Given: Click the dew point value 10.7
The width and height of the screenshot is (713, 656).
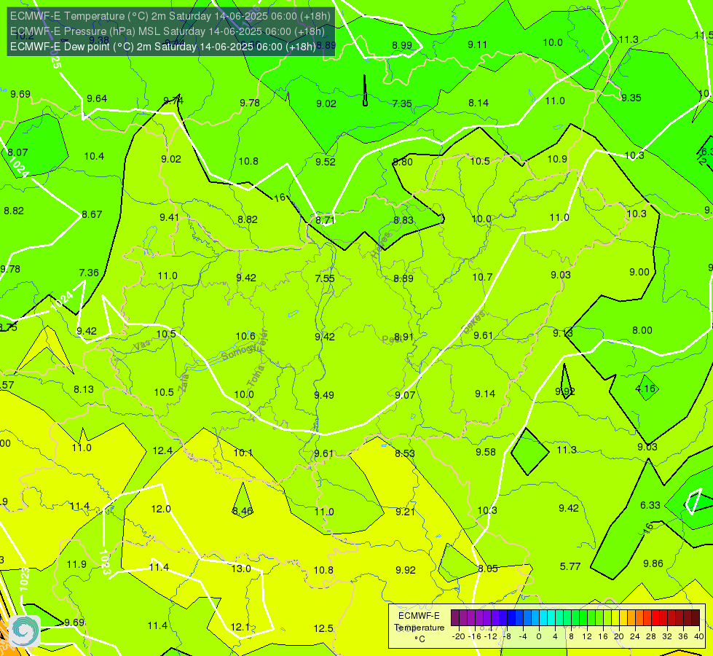Looking at the screenshot, I should click(482, 277).
